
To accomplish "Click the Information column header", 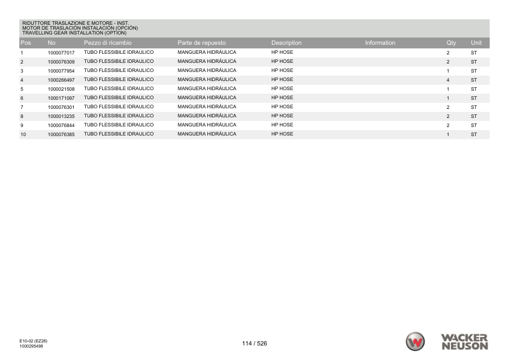I will coord(380,43).
